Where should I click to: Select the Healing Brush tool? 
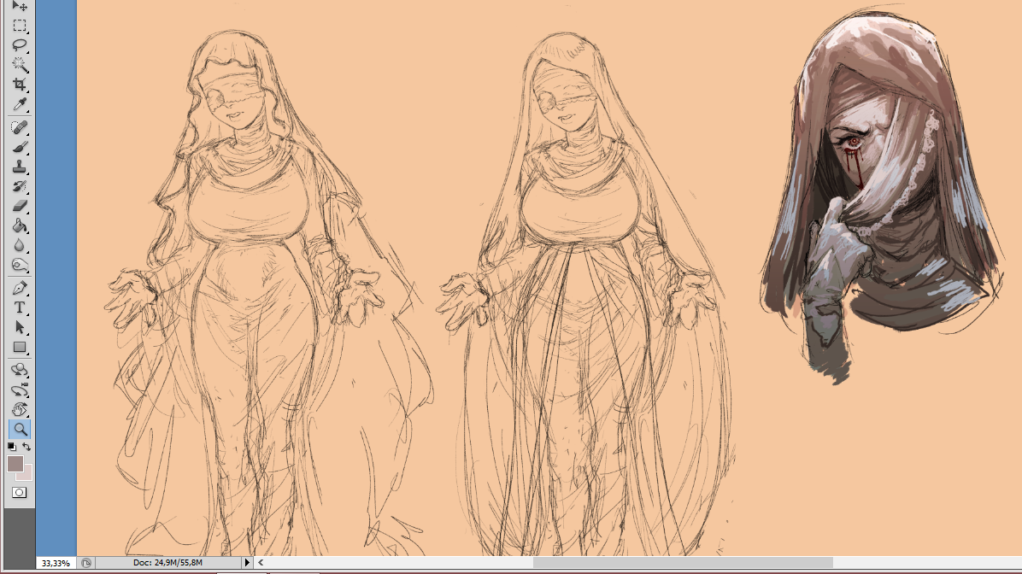(x=20, y=127)
